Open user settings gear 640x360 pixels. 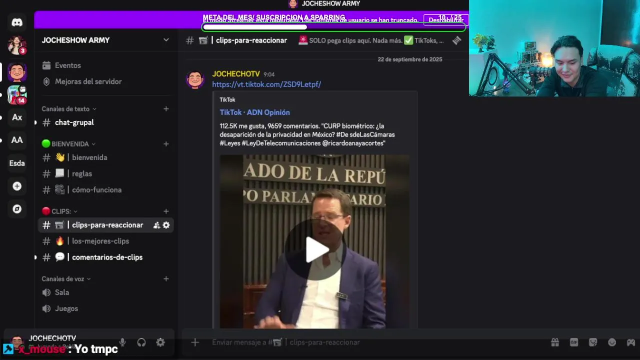click(160, 342)
